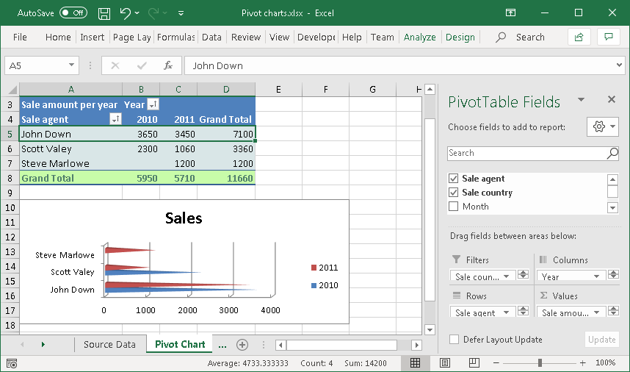Viewport: 630px width, 372px height.
Task: Toggle the AutoSave switch
Action: 73,13
